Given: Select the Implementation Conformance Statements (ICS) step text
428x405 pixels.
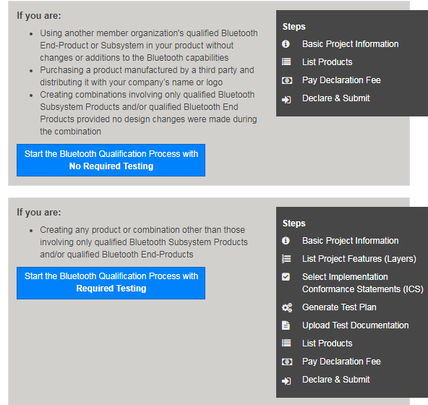Looking at the screenshot, I should (x=363, y=283).
